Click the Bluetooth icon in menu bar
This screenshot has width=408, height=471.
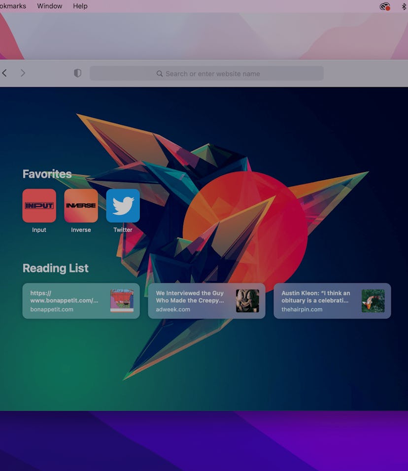[404, 6]
